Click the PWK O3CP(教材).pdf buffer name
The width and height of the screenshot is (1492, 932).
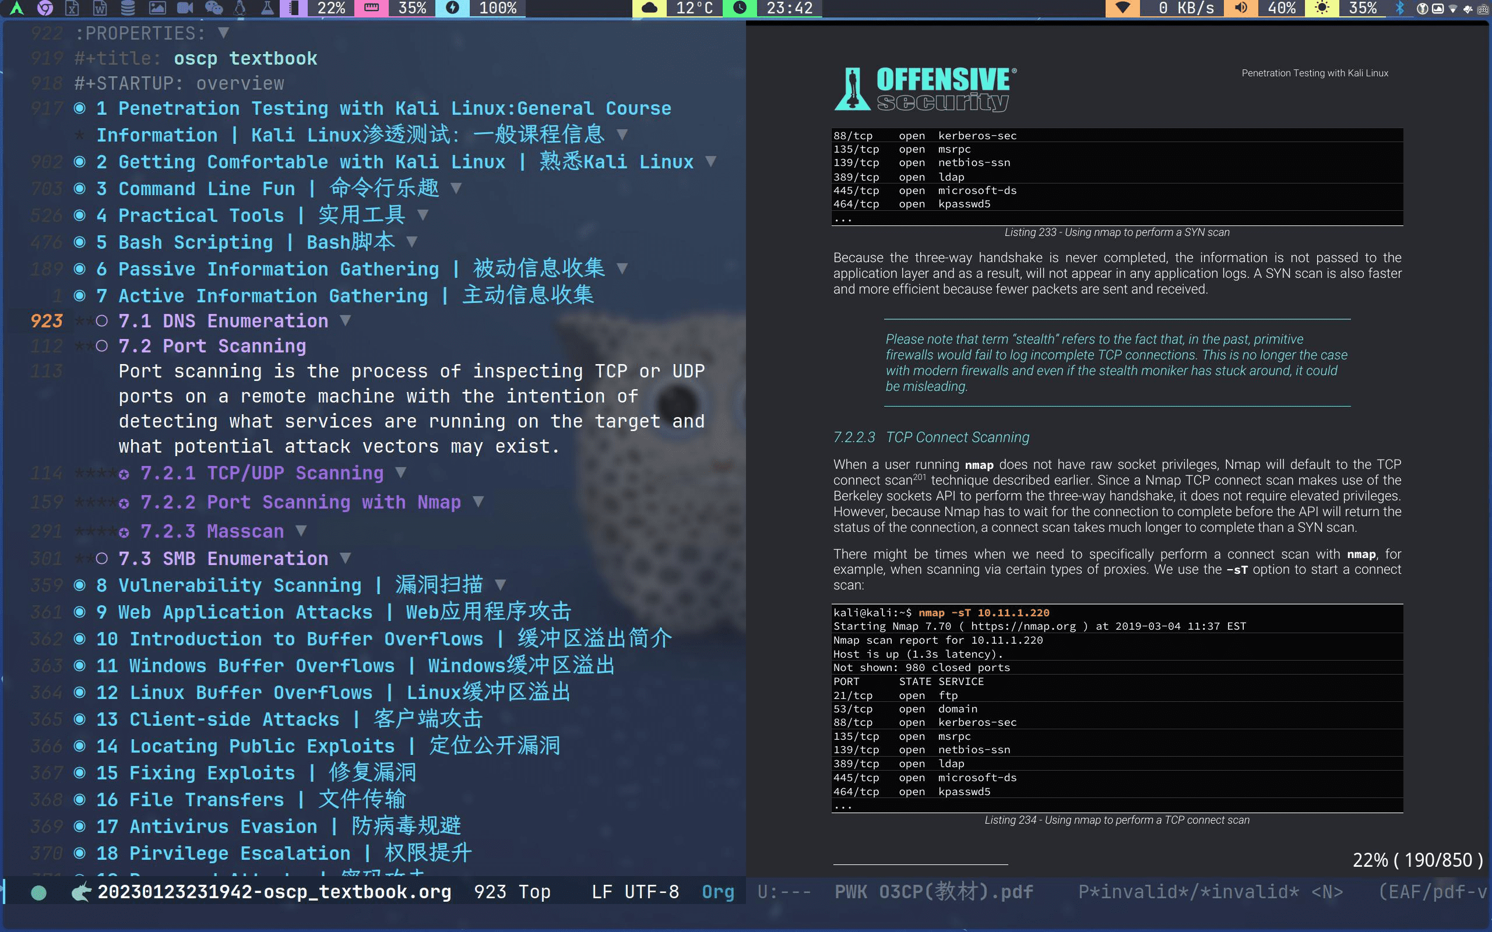934,892
